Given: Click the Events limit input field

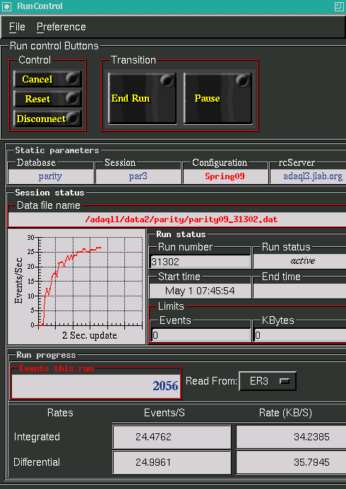Looking at the screenshot, I should (x=201, y=335).
